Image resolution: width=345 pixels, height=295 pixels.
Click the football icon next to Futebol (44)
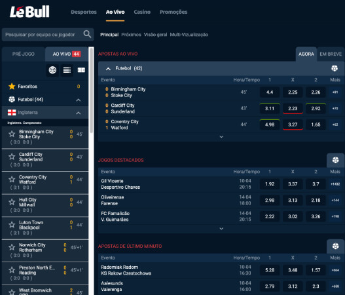[x=12, y=100]
